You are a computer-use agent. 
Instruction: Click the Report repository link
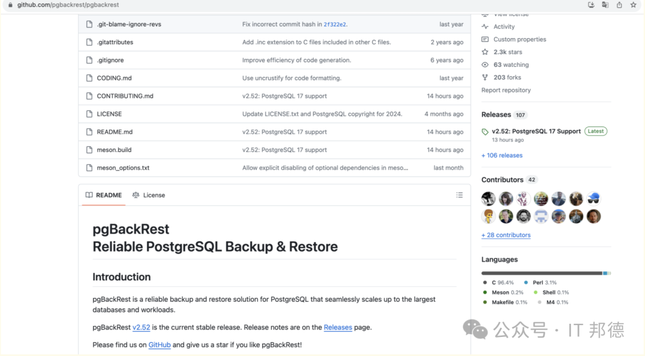point(506,90)
